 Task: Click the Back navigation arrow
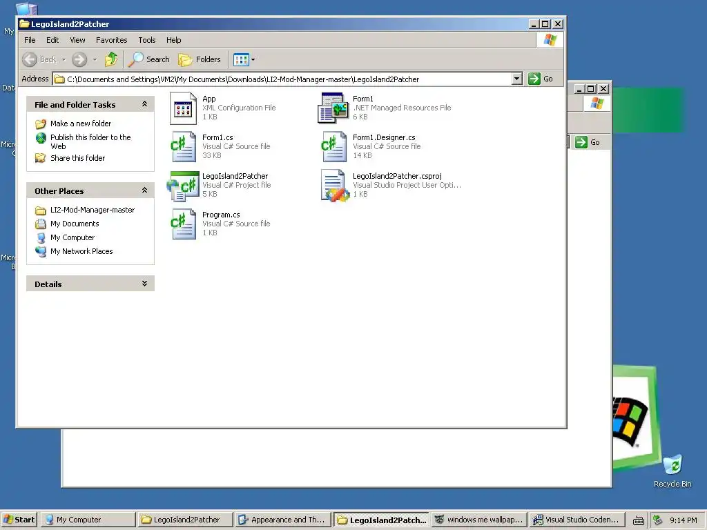pyautogui.click(x=30, y=59)
